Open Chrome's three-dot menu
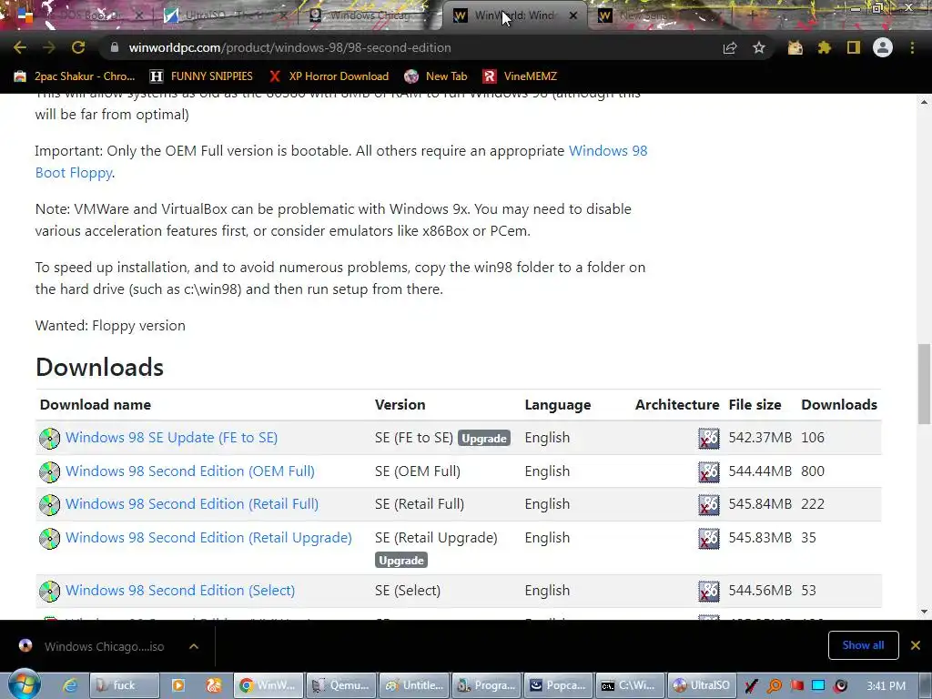This screenshot has height=699, width=932. pyautogui.click(x=912, y=47)
